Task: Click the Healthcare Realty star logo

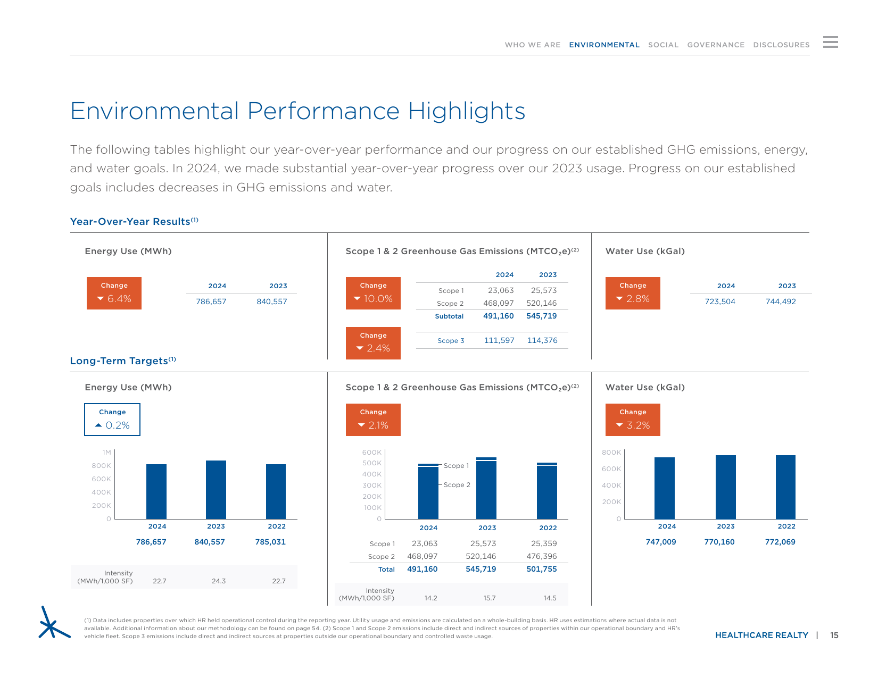Action: (x=54, y=622)
